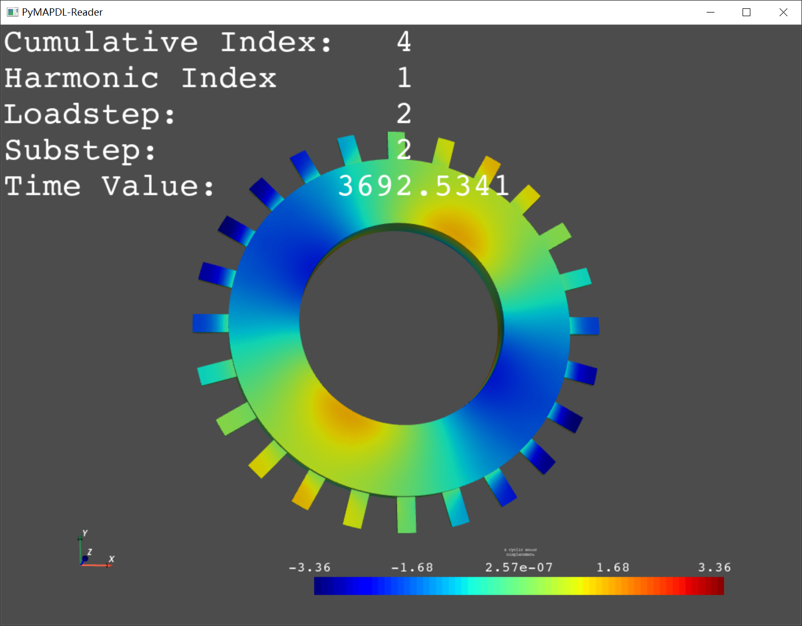Click the 2.57e-07 scalar bar label
802x626 pixels.
(519, 567)
